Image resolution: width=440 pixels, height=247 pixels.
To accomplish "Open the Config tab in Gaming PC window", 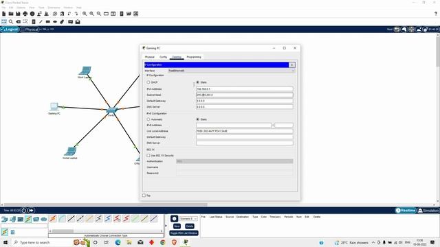I will coord(163,57).
